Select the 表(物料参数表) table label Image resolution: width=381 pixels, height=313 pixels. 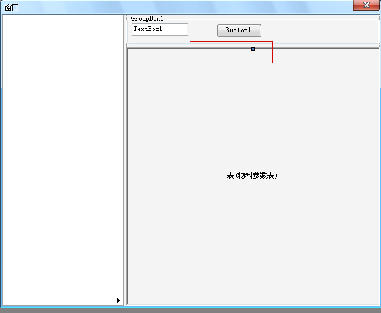coord(252,176)
